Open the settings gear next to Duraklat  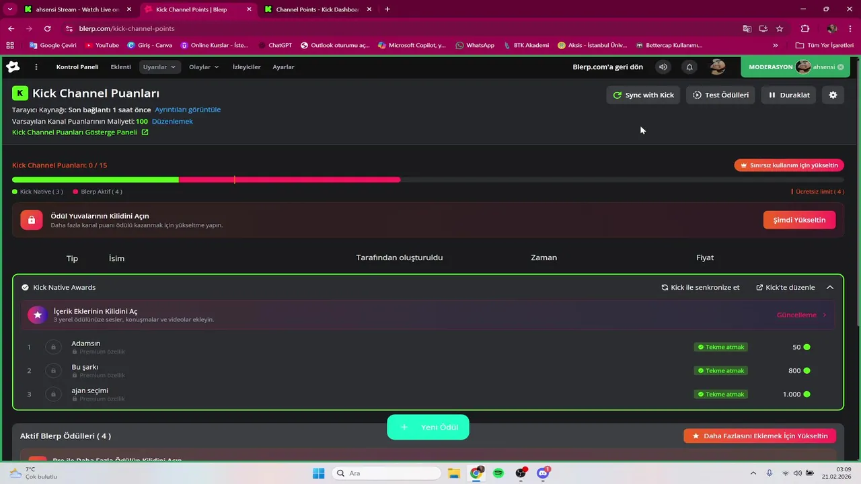click(x=833, y=95)
